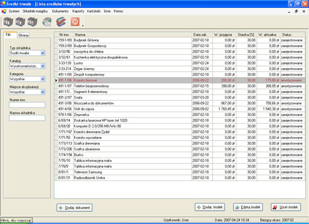309x224 pixels.
Task: Expand the Kategoria dropdown
Action: click(43, 79)
